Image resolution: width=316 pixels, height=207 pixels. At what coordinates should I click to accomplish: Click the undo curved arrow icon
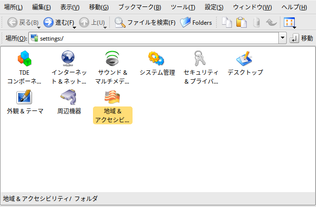pos(271,22)
